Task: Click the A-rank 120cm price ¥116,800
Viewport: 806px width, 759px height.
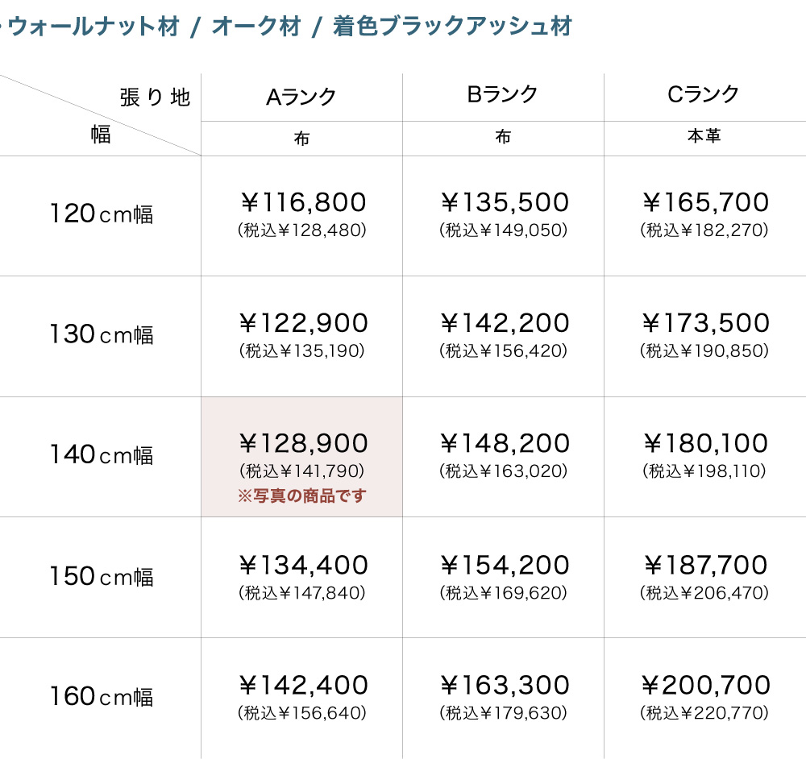Action: point(302,202)
